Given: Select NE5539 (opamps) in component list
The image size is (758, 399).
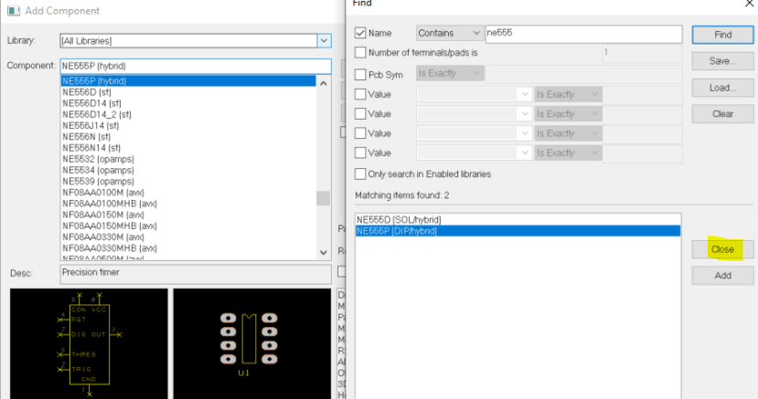Looking at the screenshot, I should tap(188, 181).
